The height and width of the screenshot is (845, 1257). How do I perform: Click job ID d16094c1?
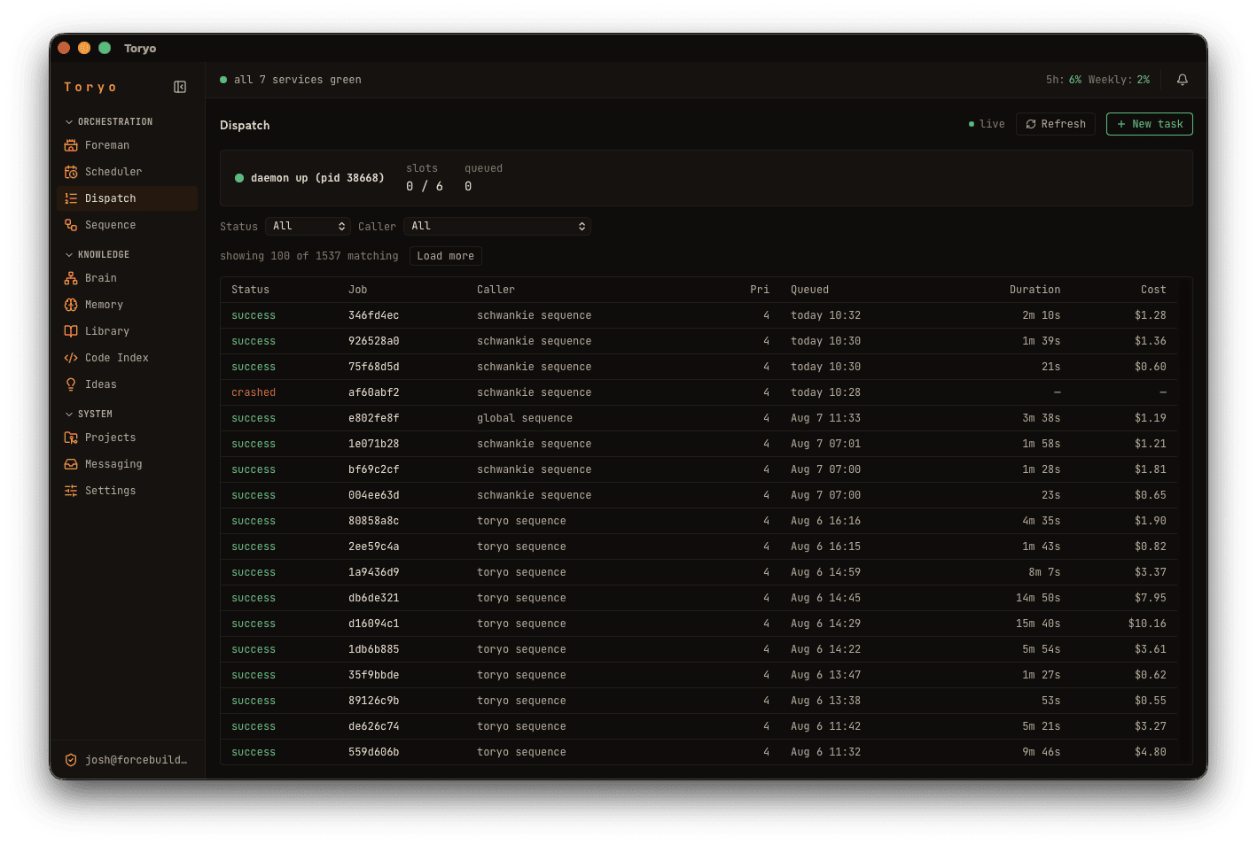click(374, 624)
